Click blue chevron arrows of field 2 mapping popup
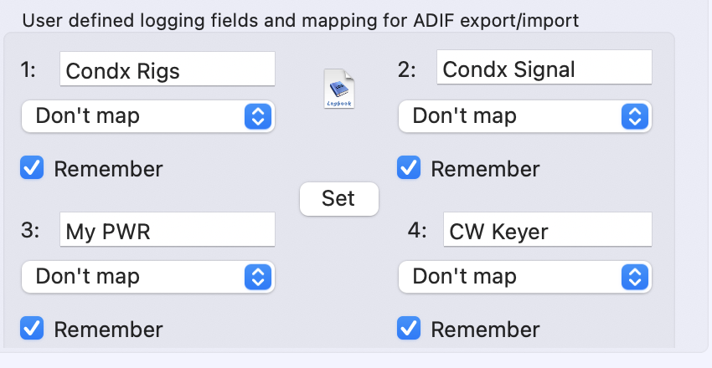 tap(635, 116)
